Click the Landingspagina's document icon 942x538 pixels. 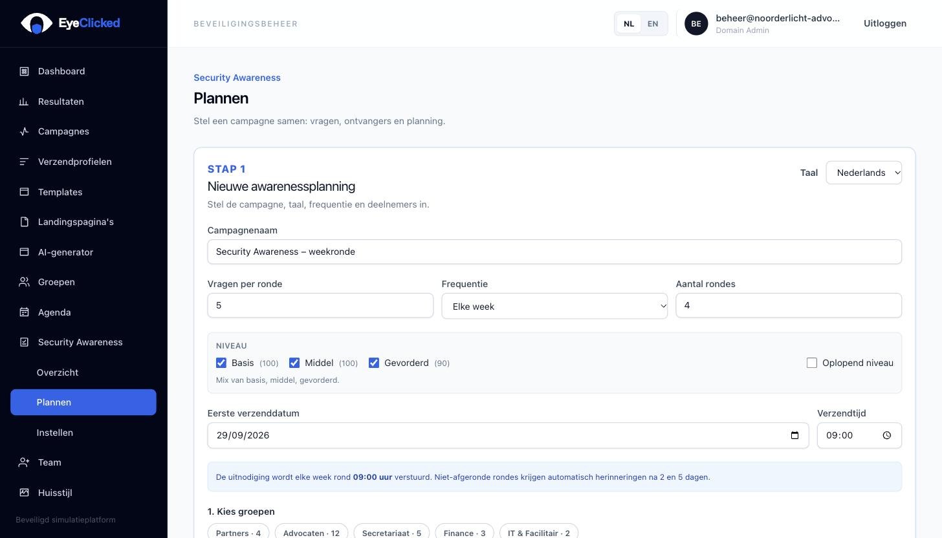pos(24,222)
